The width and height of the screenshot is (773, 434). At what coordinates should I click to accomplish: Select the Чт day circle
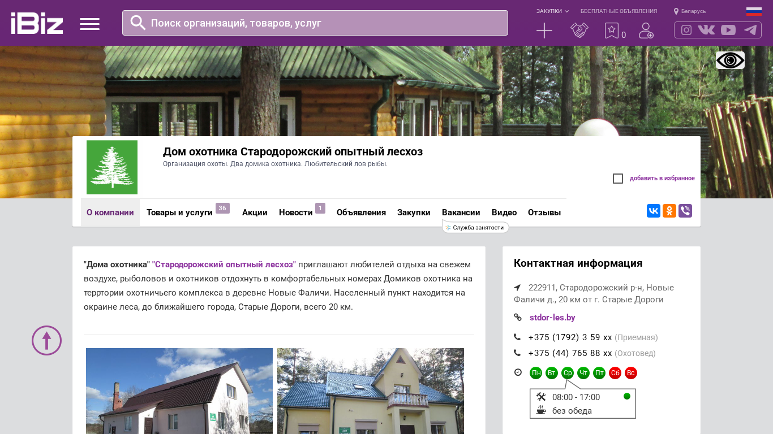[x=583, y=373]
